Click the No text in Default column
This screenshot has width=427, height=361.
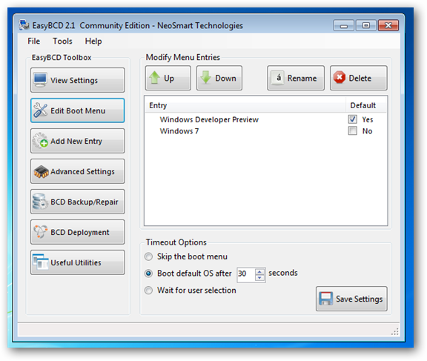point(367,131)
